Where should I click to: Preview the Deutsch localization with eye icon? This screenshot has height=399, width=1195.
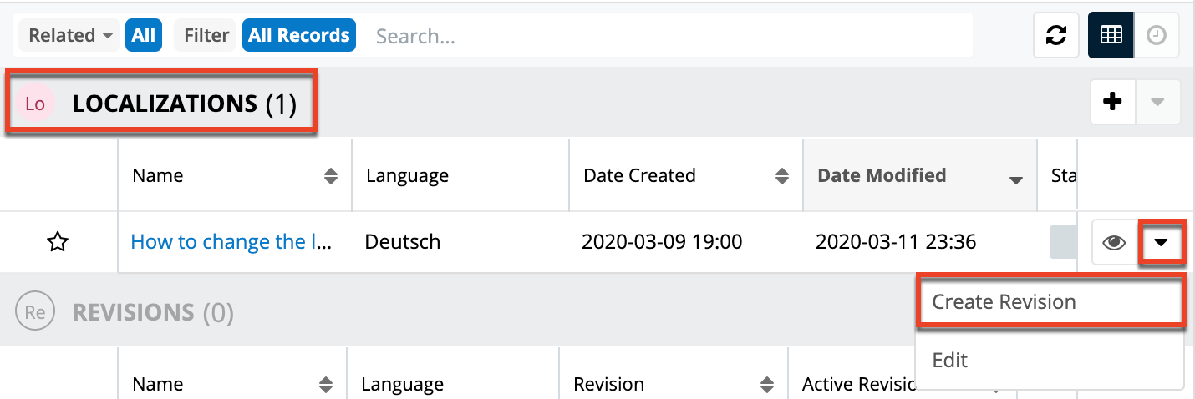tap(1114, 243)
